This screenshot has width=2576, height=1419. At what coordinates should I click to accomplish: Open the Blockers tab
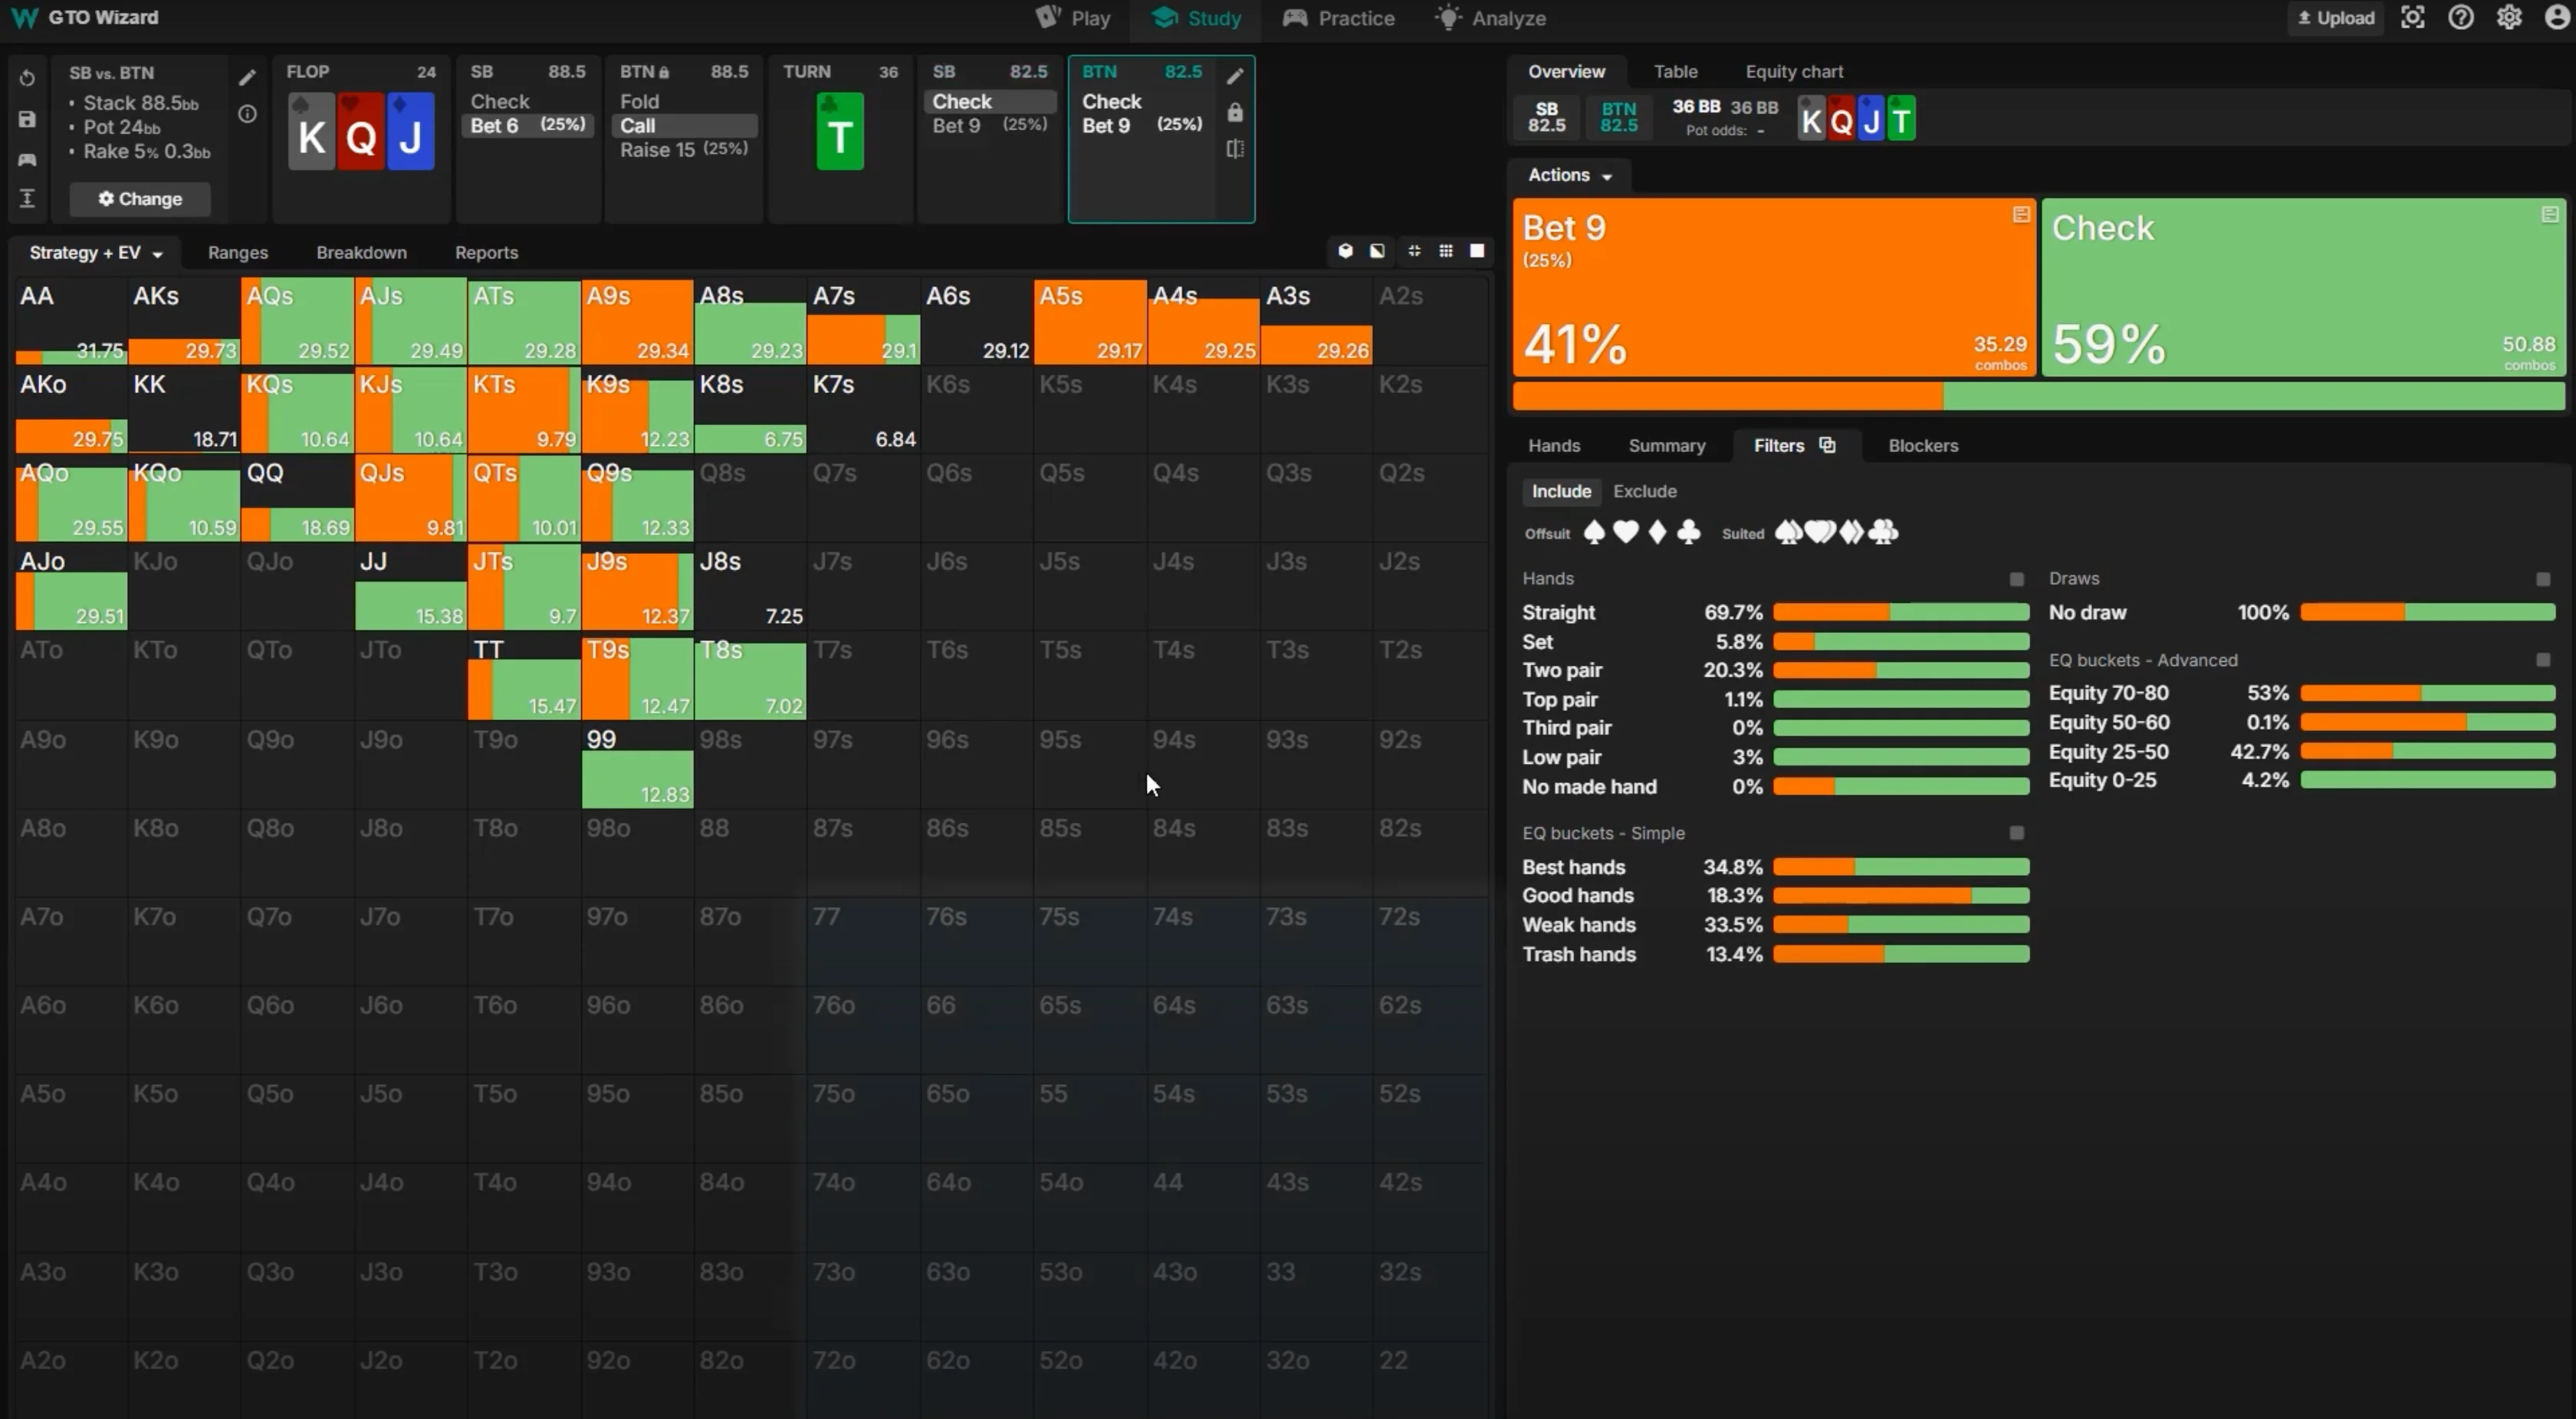point(1922,446)
